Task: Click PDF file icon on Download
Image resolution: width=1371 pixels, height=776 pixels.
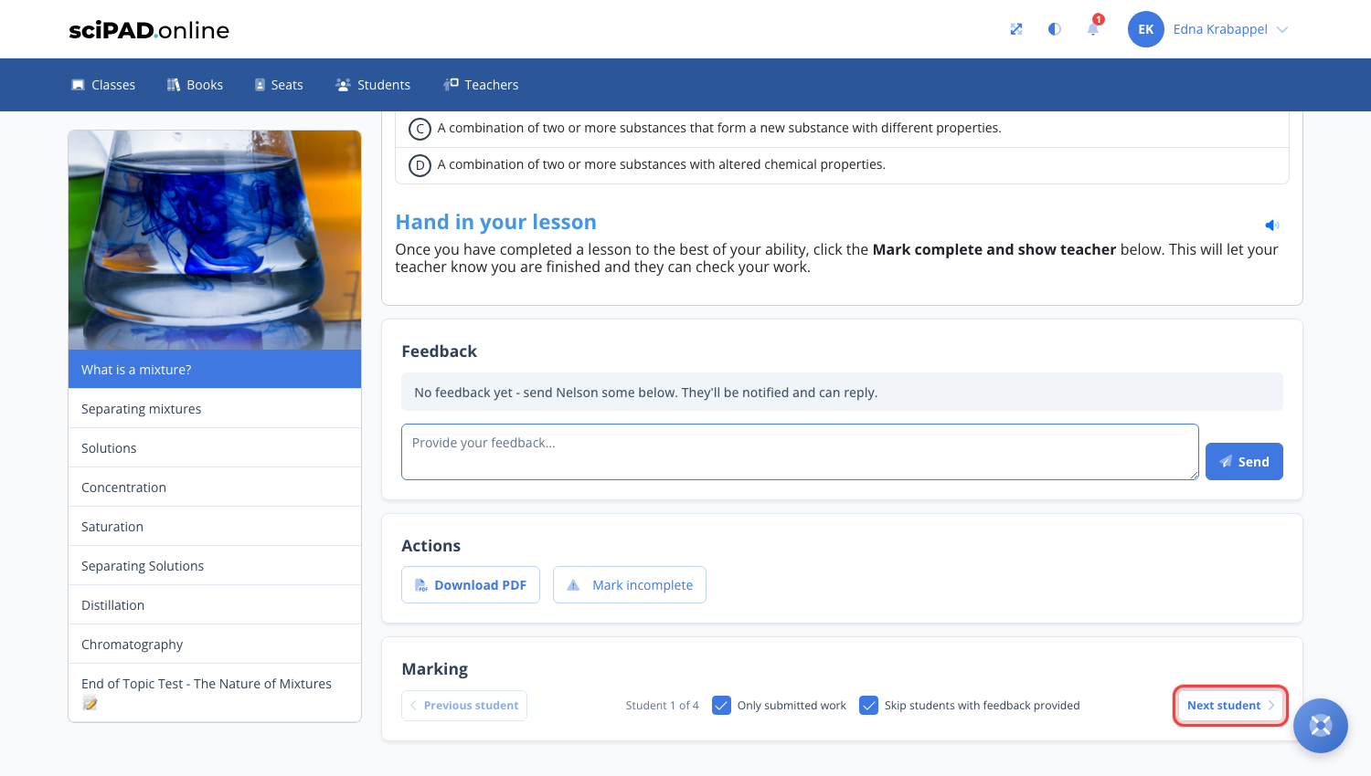Action: point(421,585)
